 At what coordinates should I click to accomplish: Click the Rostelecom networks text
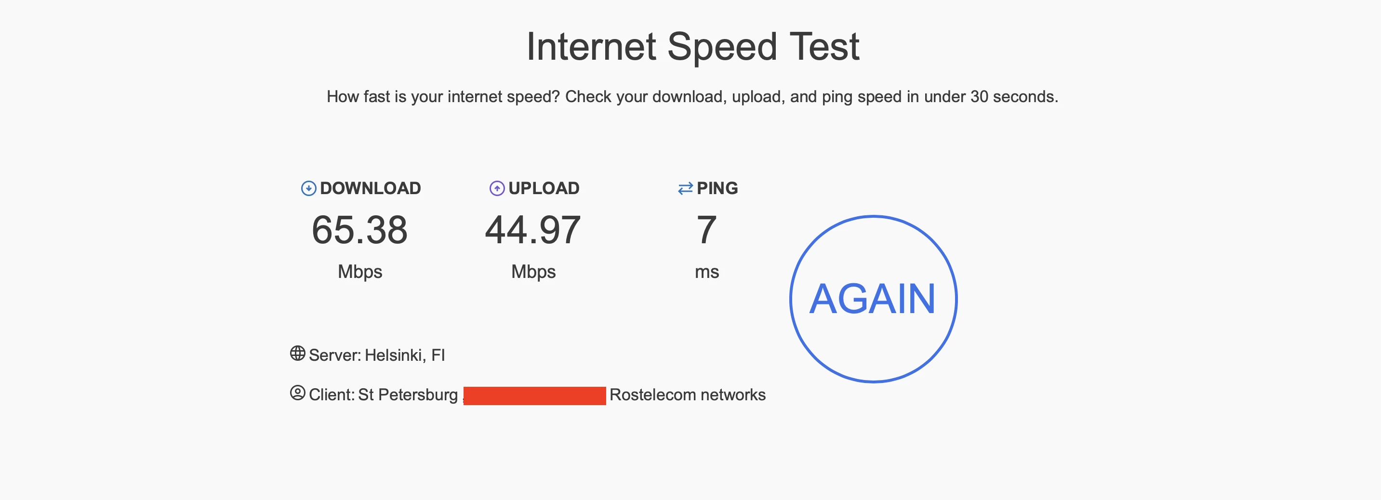pyautogui.click(x=687, y=395)
